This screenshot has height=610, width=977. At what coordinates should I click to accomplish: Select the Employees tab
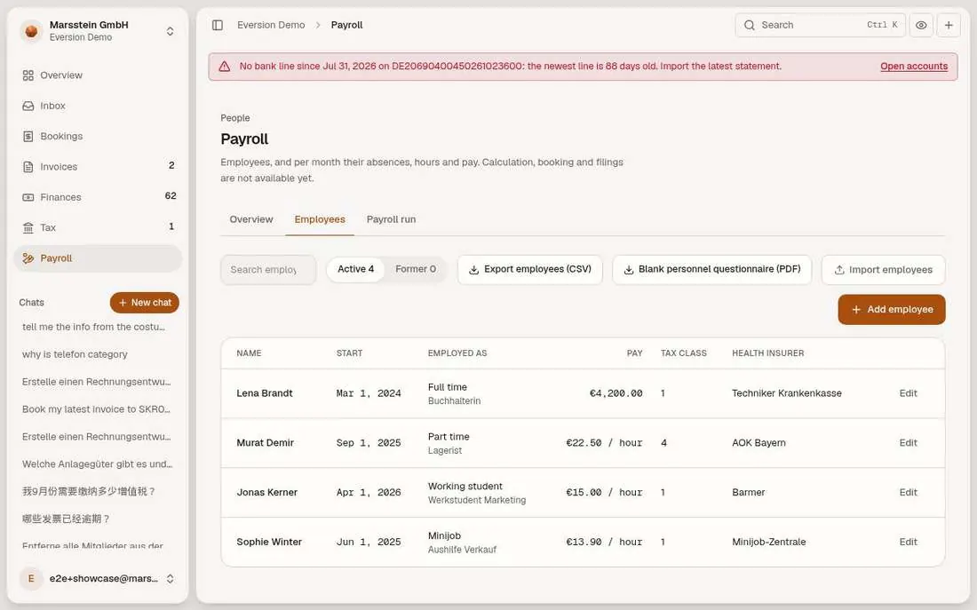coord(320,219)
